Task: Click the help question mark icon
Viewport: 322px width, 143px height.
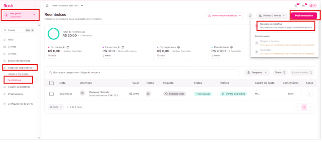Action: point(250,16)
